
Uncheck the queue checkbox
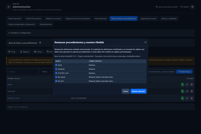coord(56,65)
